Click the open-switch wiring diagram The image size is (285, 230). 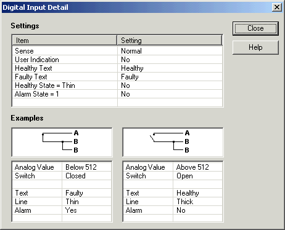[173, 142]
